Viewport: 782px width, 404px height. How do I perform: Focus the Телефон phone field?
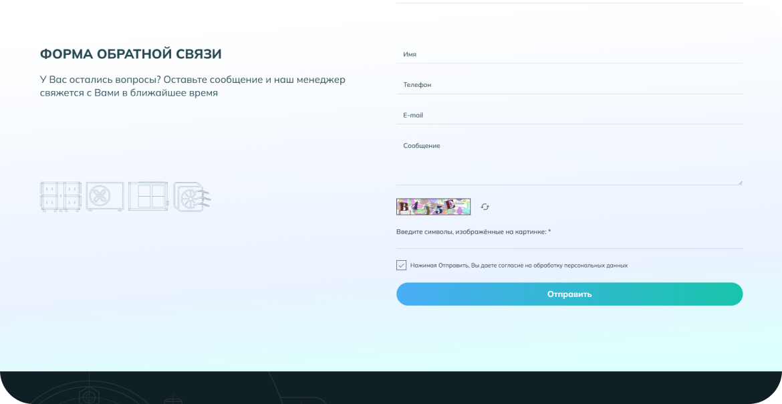click(569, 84)
